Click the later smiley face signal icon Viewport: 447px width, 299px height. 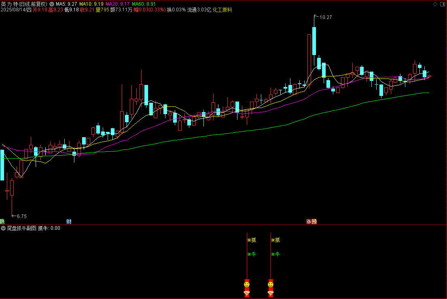coord(271,284)
